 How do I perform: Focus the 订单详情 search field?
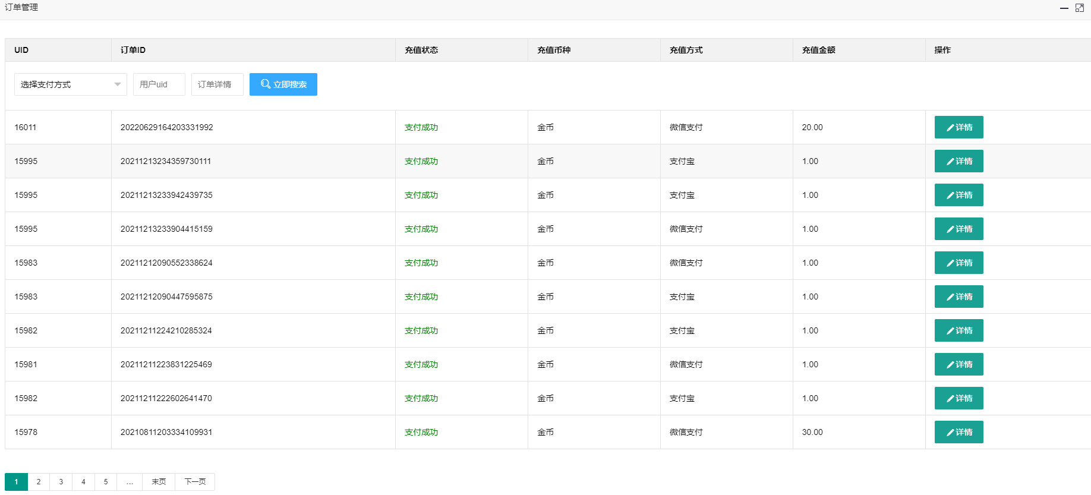(217, 84)
